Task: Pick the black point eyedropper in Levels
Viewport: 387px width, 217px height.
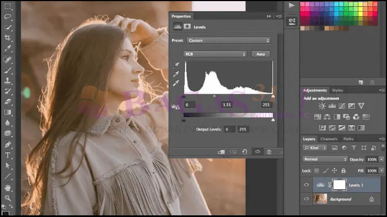Action: point(176,65)
